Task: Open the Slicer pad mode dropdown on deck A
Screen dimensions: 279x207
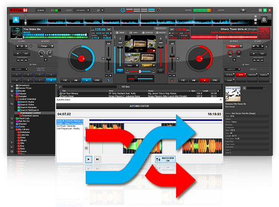Action: (x=20, y=69)
